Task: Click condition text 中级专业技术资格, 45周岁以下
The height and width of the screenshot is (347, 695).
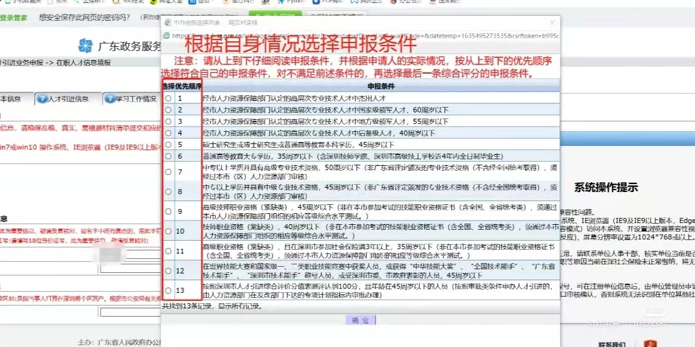Action: coord(380,191)
